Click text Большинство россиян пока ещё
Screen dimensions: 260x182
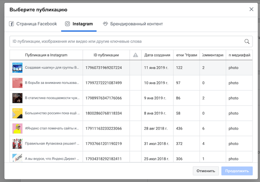click(x=52, y=113)
